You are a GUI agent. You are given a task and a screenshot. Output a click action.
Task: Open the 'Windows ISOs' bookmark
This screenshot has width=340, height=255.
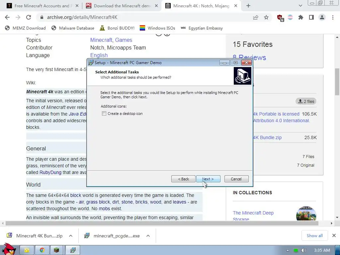point(157,28)
